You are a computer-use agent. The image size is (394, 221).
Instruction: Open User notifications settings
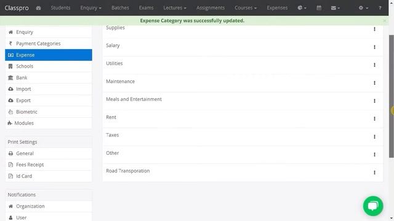(x=49, y=217)
